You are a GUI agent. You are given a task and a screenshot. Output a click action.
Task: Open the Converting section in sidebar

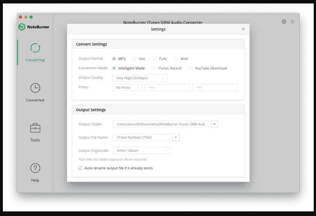[35, 52]
